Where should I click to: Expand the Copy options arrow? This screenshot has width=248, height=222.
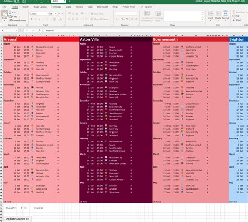19,16
